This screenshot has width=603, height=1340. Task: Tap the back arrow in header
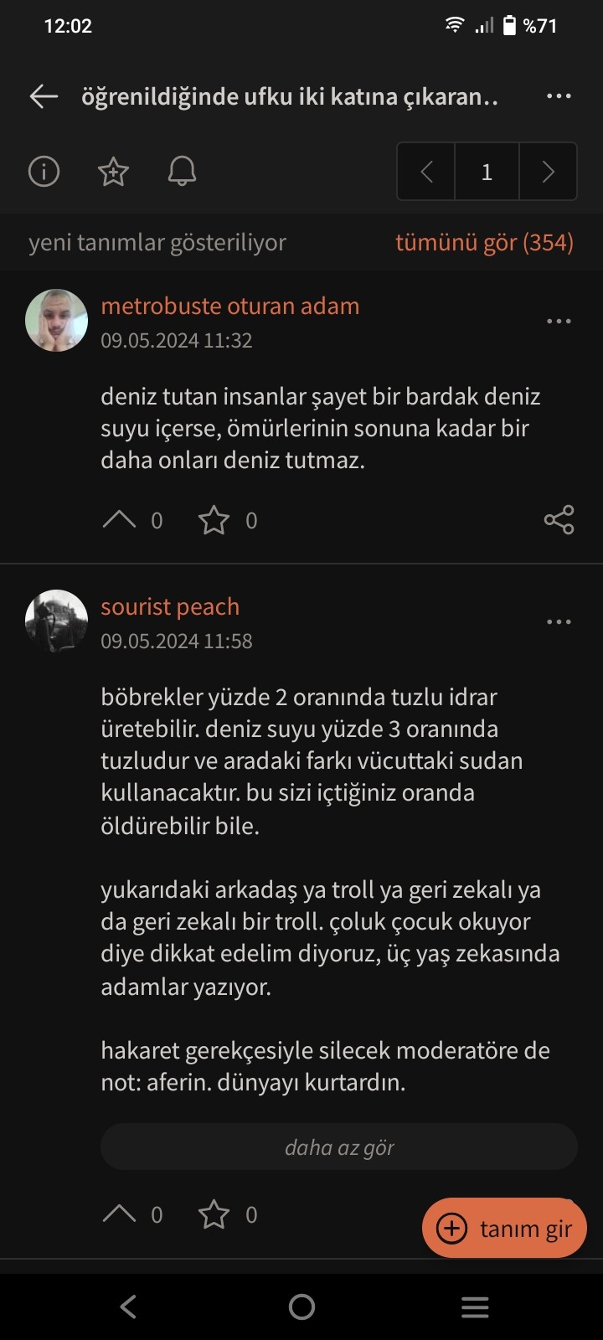tap(44, 96)
